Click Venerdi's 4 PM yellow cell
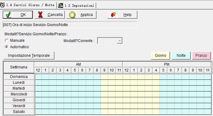Viewport: 213px width, 116px height. (x=156, y=106)
